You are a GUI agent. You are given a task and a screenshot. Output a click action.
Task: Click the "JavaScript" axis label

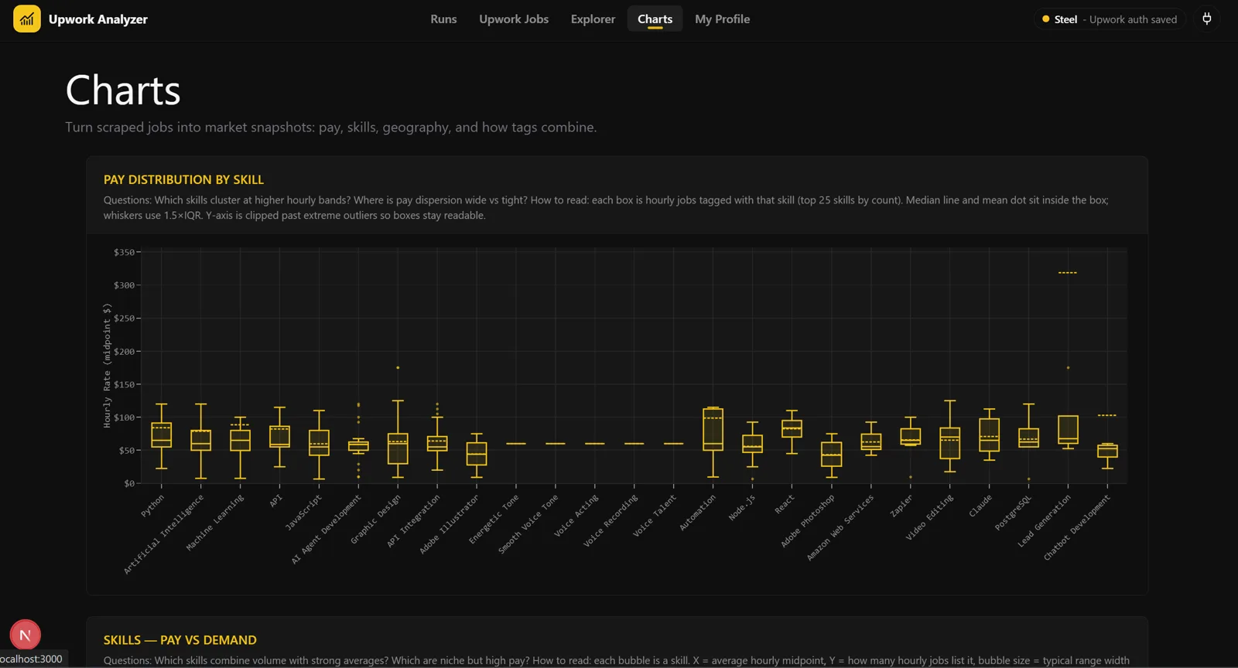[x=303, y=513]
